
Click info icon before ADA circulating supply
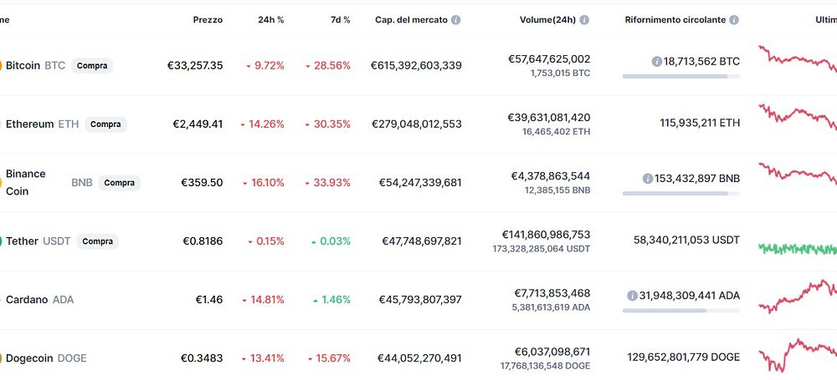(632, 296)
